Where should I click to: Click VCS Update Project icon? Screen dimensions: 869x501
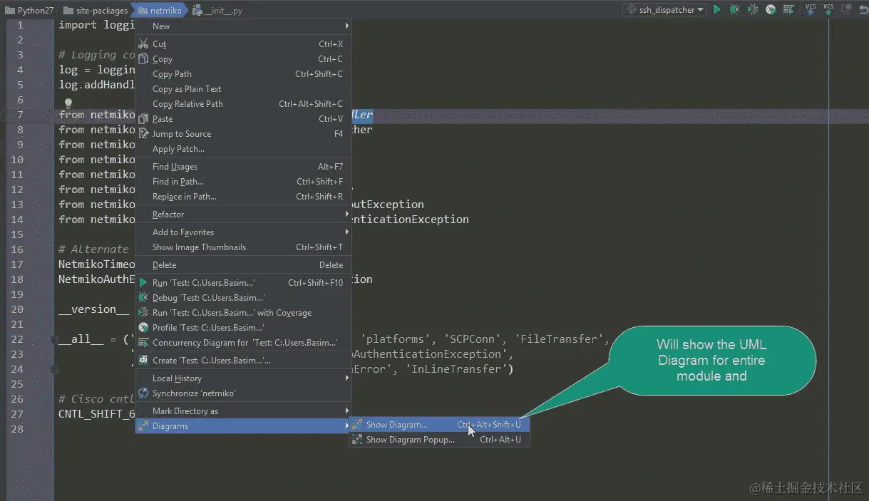[x=811, y=9]
